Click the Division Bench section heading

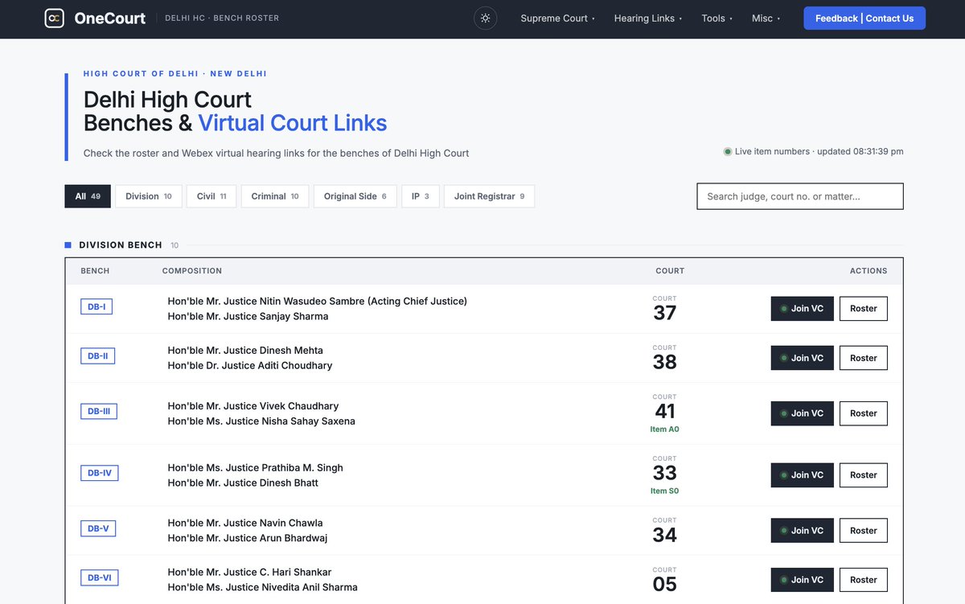click(121, 245)
